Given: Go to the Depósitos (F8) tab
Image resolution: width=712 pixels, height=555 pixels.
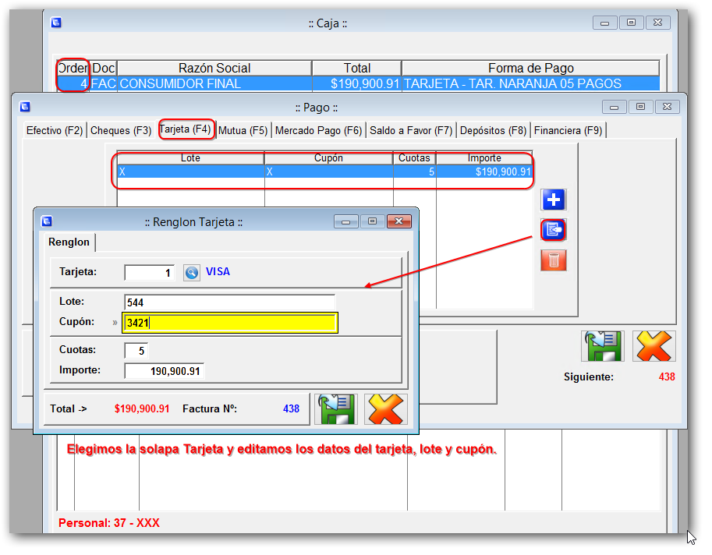Looking at the screenshot, I should pos(493,130).
